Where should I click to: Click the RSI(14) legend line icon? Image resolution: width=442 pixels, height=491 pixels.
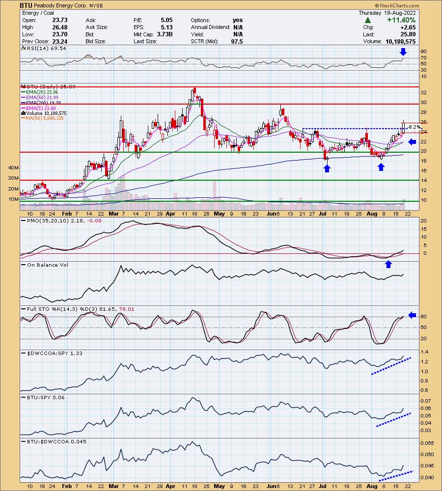click(x=24, y=48)
